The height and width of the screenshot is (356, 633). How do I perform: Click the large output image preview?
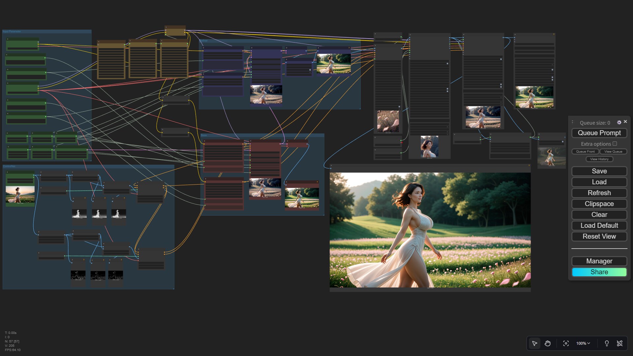(430, 230)
